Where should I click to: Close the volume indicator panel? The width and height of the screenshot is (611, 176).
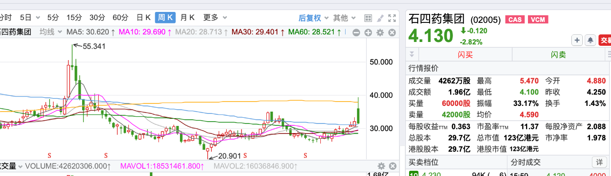(392, 166)
